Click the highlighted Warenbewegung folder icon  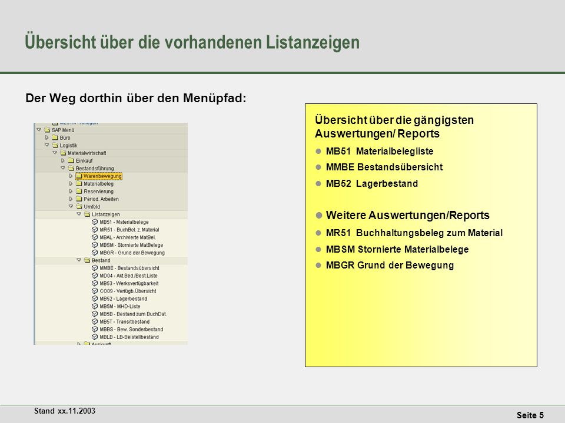[x=79, y=176]
